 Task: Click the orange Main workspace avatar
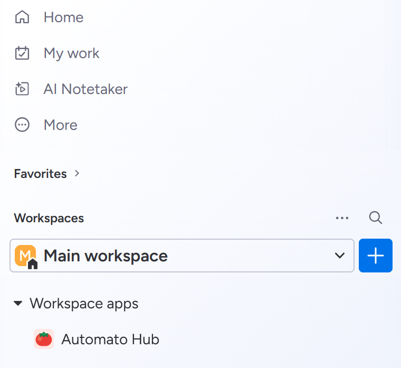point(25,256)
